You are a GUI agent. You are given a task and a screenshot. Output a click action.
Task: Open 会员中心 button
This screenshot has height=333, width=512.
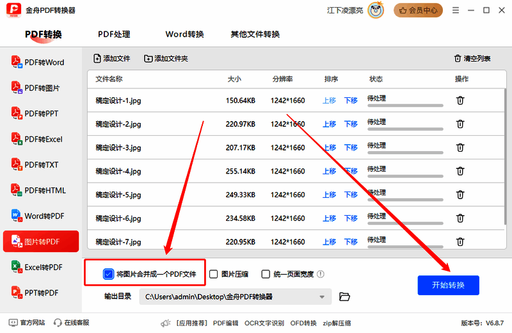point(418,10)
